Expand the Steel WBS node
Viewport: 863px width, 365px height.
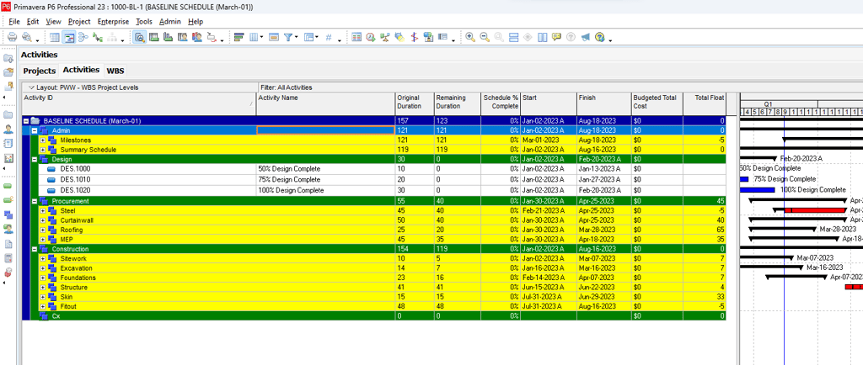point(42,211)
